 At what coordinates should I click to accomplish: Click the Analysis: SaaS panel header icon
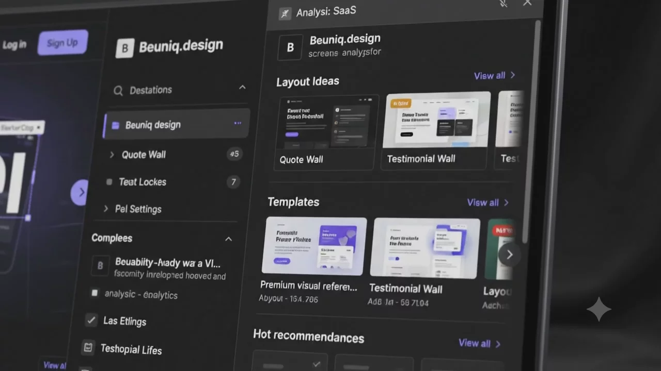[x=285, y=13]
